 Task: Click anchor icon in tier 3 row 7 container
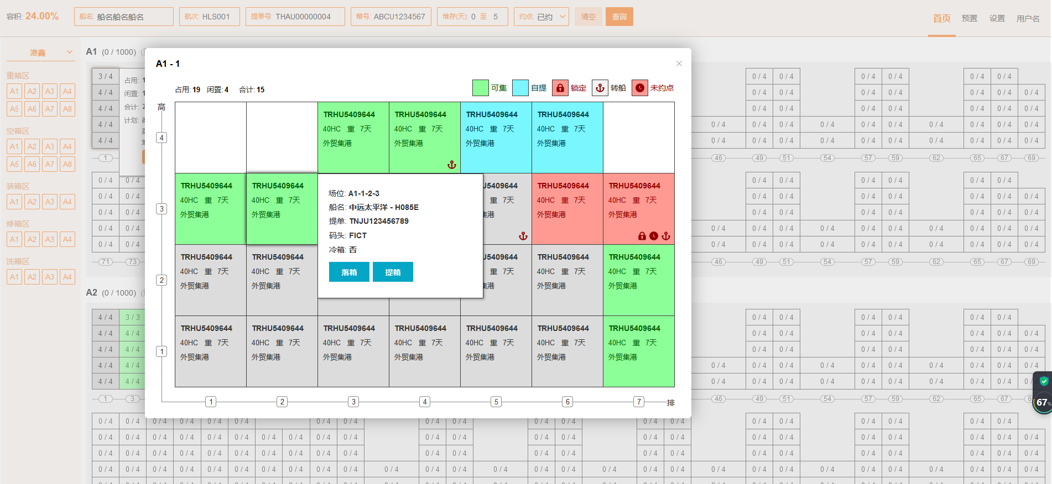click(x=666, y=236)
